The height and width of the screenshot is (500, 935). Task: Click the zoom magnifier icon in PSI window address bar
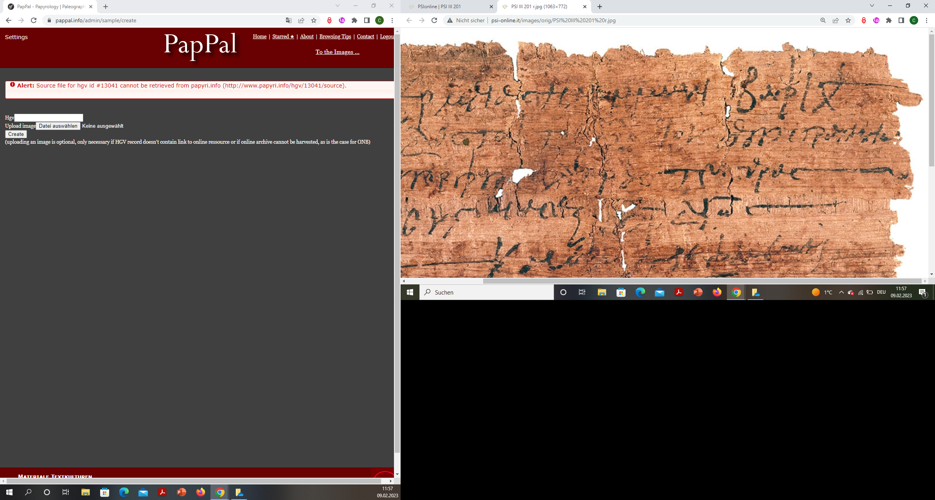[x=823, y=20]
